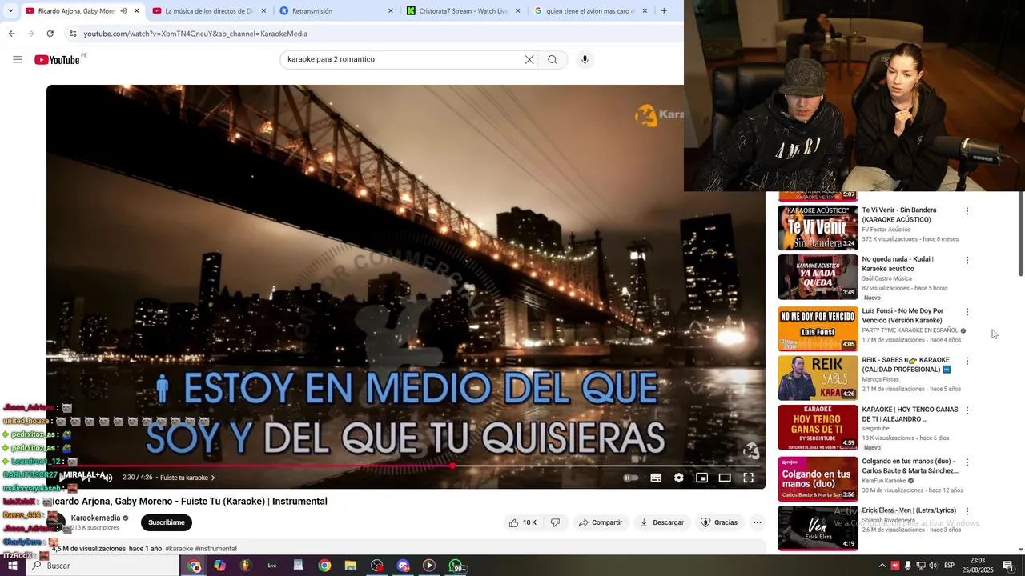
Task: Open site info icon in address bar
Action: (73, 34)
